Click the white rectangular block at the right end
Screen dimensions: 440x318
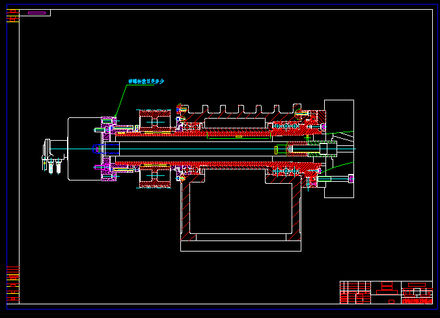pyautogui.click(x=339, y=149)
